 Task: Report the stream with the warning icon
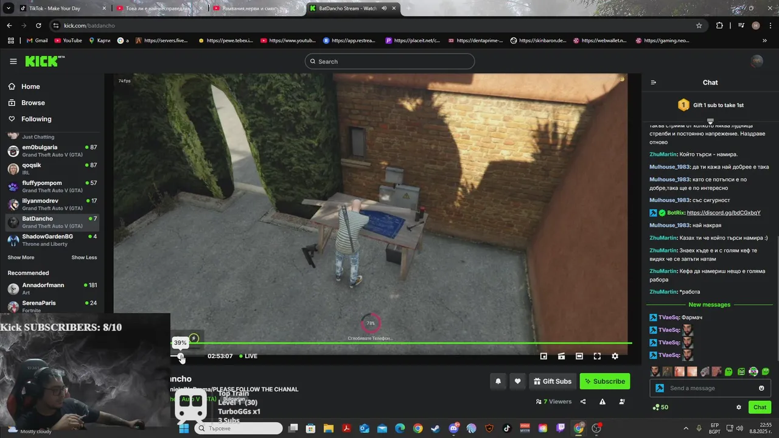pyautogui.click(x=603, y=401)
